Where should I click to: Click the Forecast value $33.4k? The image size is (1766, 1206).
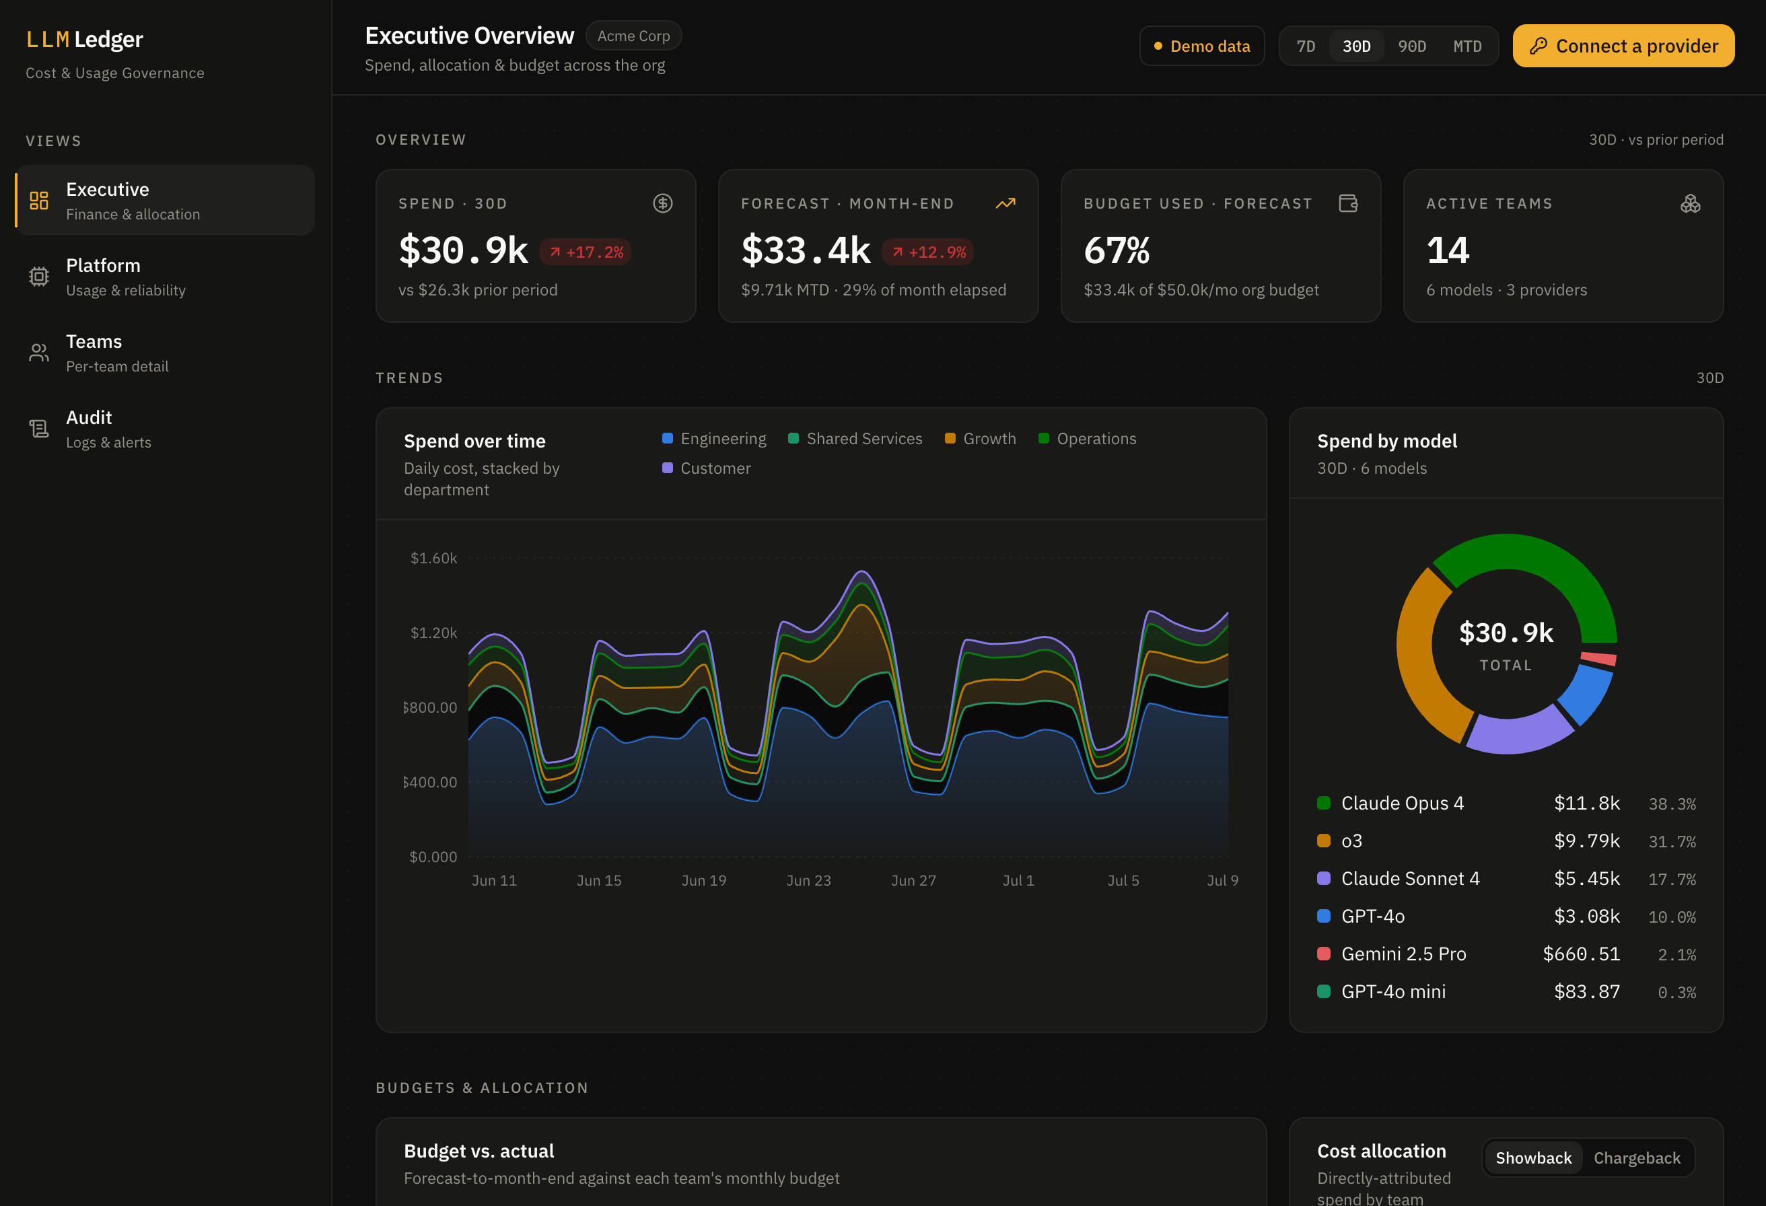pyautogui.click(x=806, y=251)
